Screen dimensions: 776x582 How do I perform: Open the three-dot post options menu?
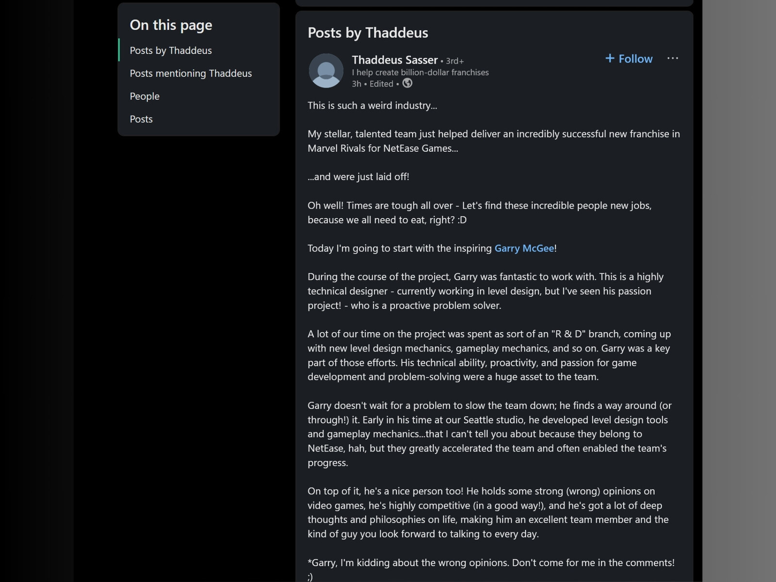[672, 58]
